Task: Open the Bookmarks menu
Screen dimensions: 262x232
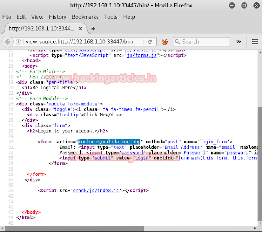Action: point(85,17)
